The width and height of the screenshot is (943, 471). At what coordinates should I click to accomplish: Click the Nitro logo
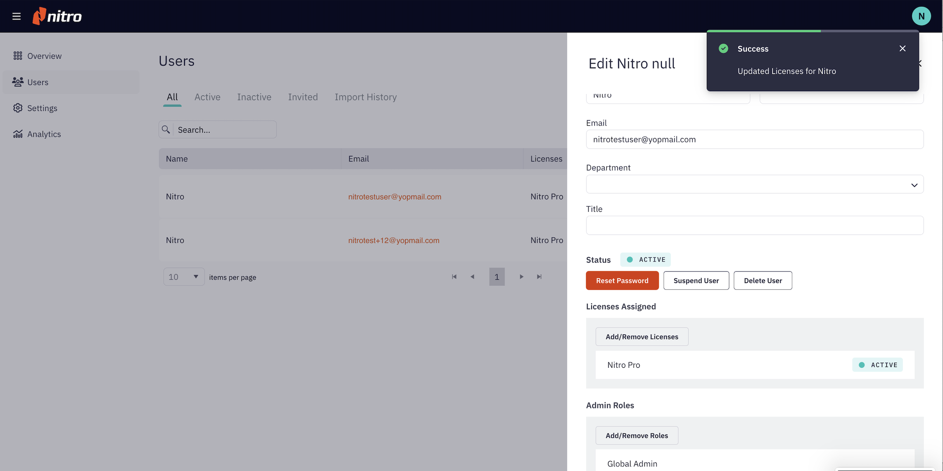(57, 16)
